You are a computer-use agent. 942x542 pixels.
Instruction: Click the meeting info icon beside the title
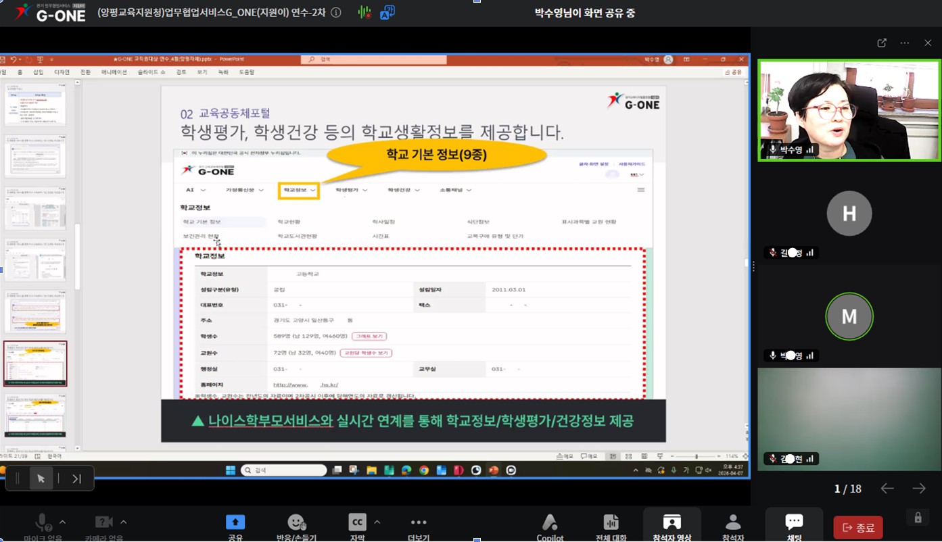pos(335,12)
